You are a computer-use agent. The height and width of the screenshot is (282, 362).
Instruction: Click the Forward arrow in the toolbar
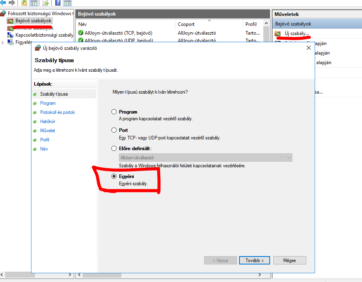(x=12, y=3)
